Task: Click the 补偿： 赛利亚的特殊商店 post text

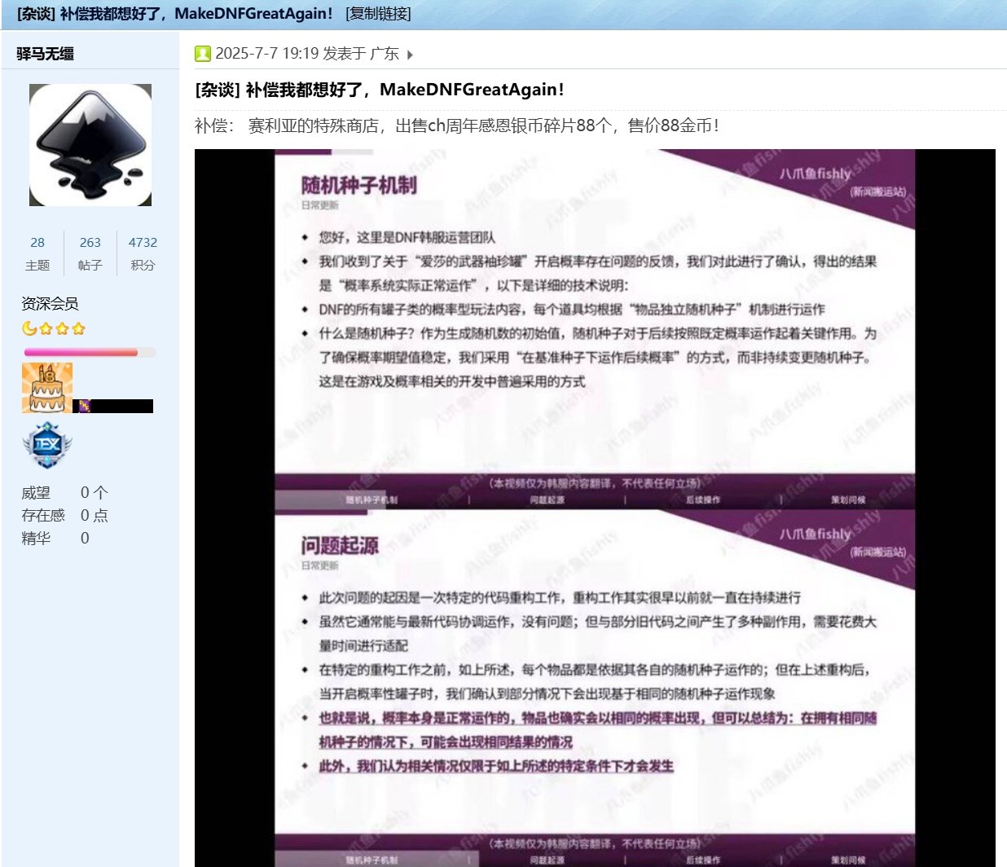Action: click(x=457, y=125)
